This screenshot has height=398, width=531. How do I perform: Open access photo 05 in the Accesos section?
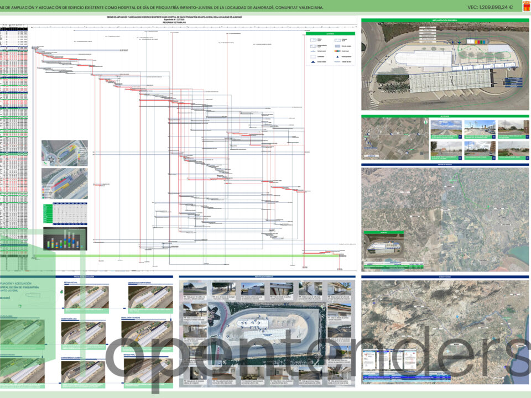click(x=480, y=150)
